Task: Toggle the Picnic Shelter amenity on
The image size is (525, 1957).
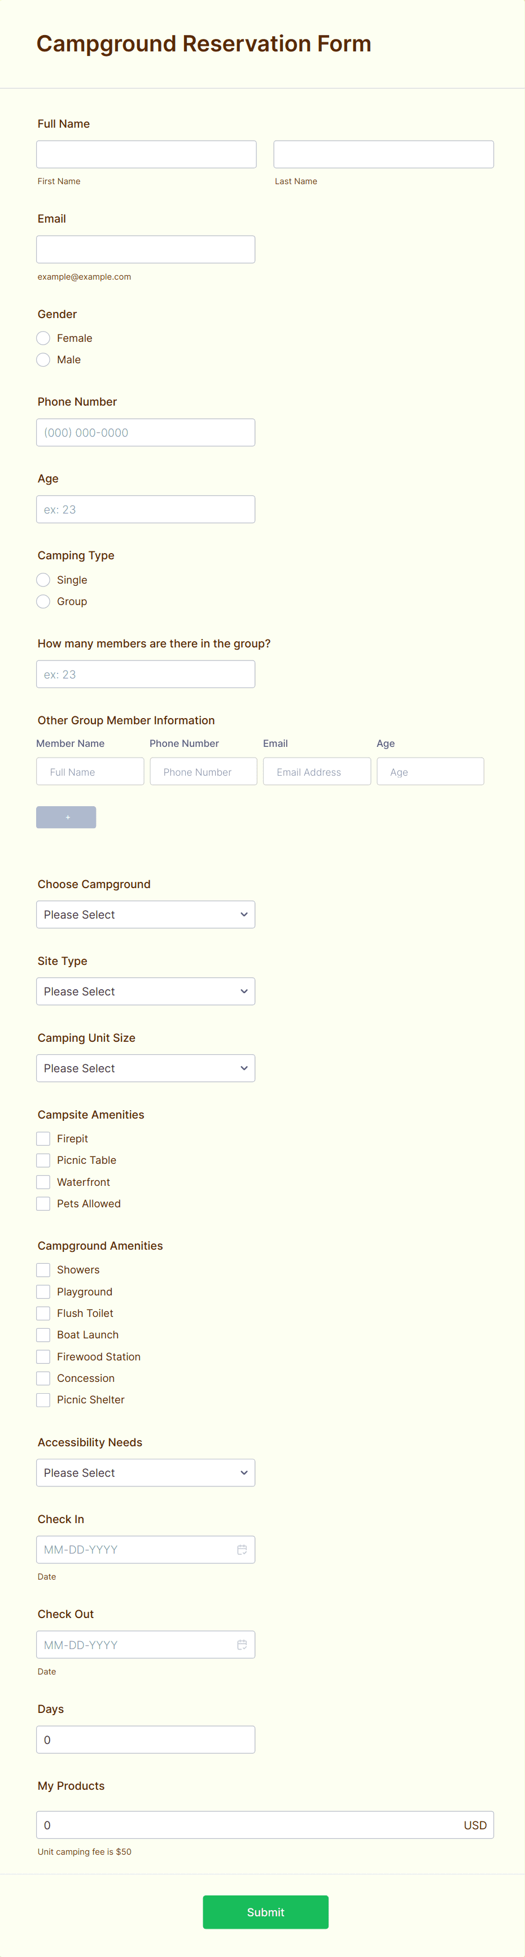Action: 43,1399
